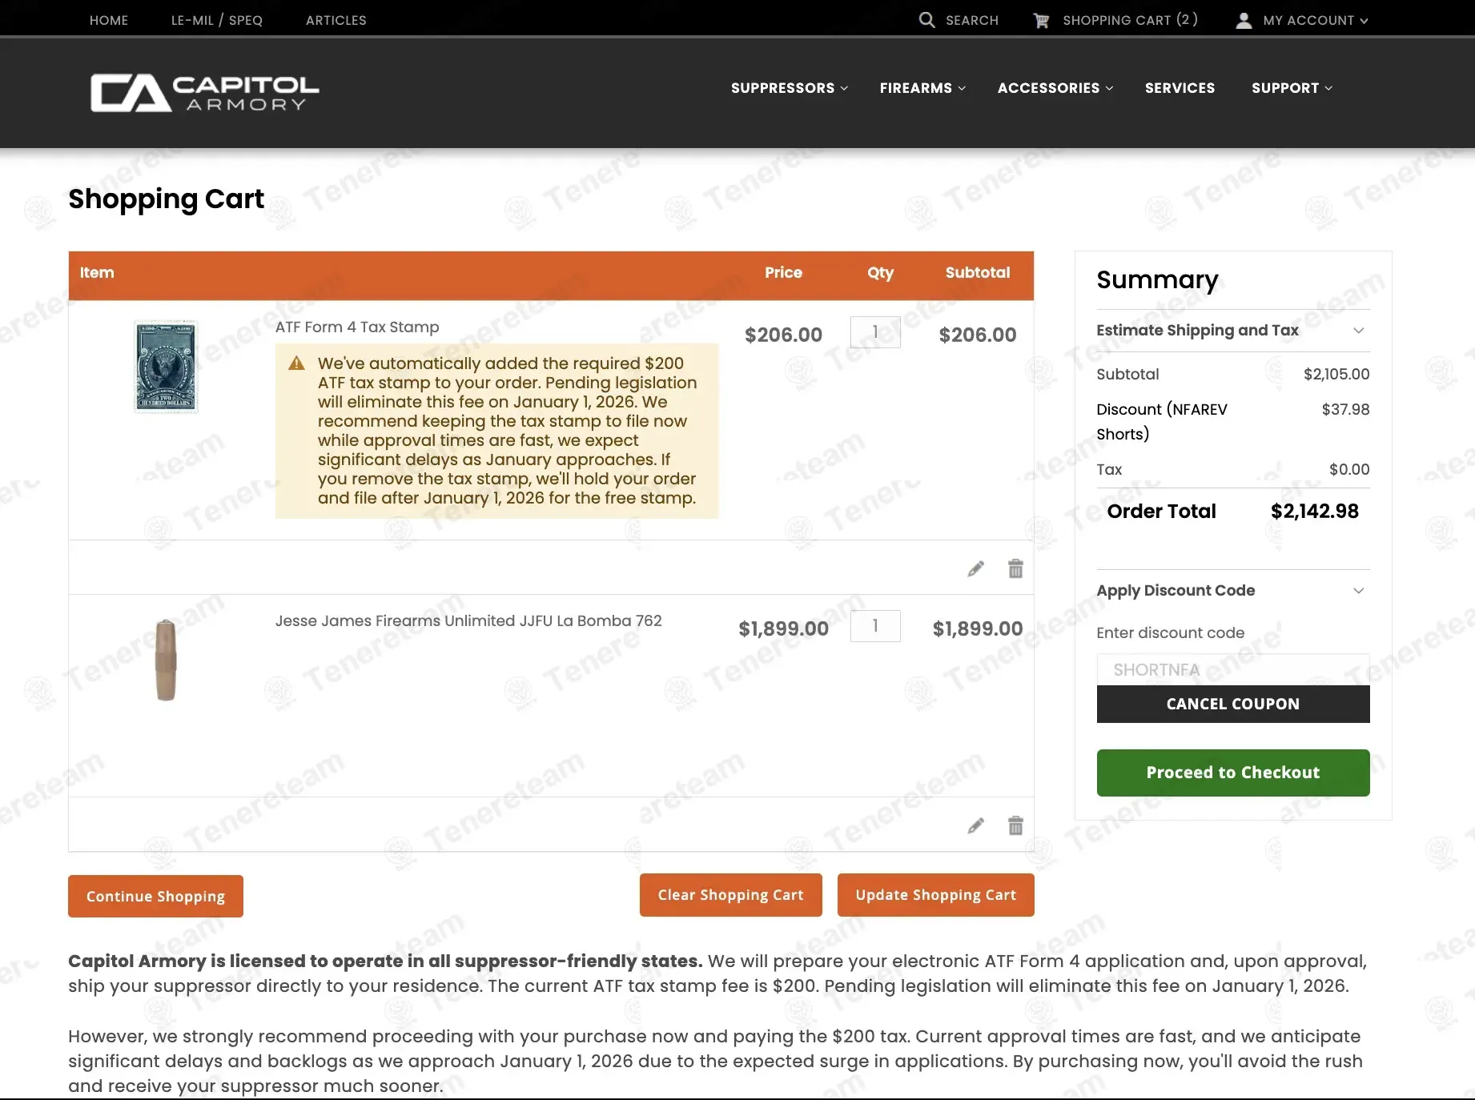Click the Cancel Coupon button
The width and height of the screenshot is (1475, 1100).
[1232, 705]
